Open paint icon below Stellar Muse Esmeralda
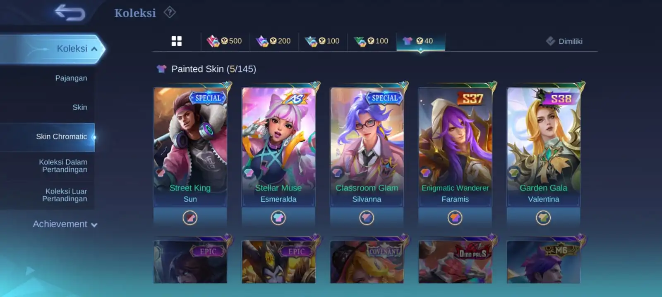The height and width of the screenshot is (297, 662). pos(278,217)
